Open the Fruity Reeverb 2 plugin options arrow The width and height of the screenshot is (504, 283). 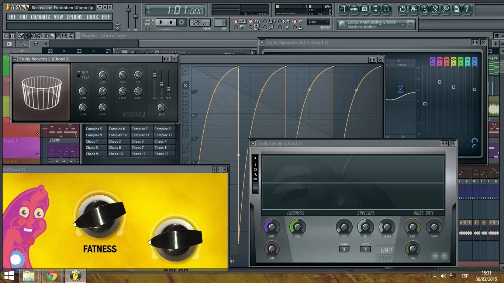tap(15, 59)
